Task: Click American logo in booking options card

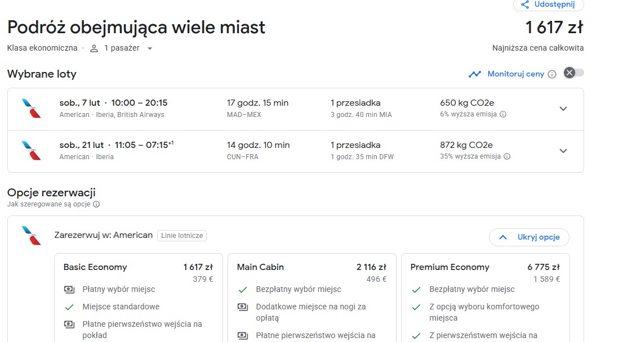Action: tap(32, 235)
